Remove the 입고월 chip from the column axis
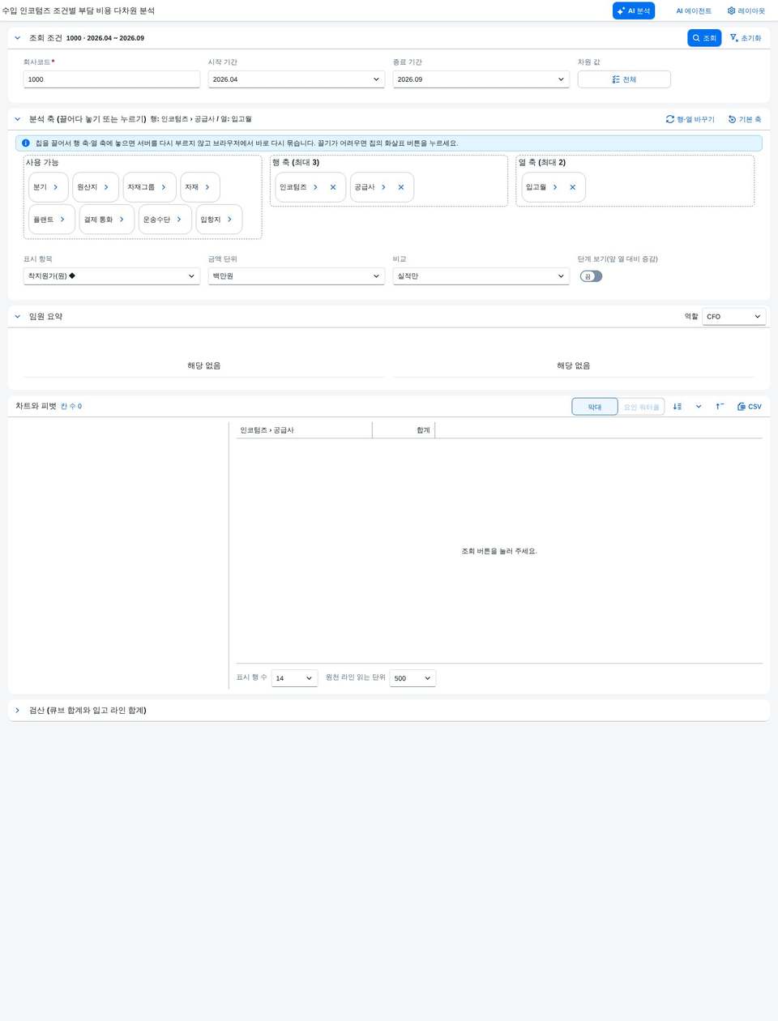The height and width of the screenshot is (1021, 778). click(x=573, y=187)
